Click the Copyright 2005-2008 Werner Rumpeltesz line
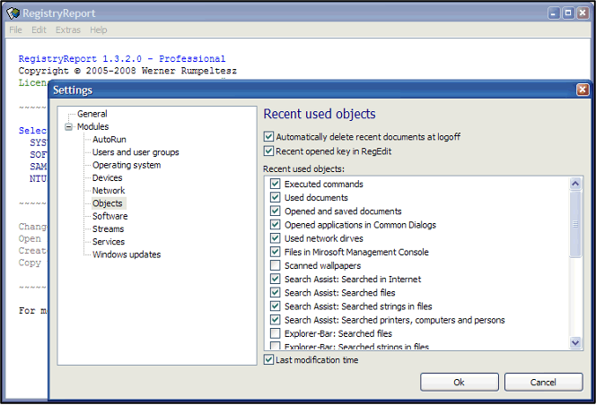 coord(127,71)
